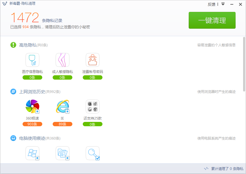Image resolution: width=246 pixels, height=174 pixels.
Task: Click the green exclamation 高危隐私 icon
Action: pyautogui.click(x=13, y=45)
